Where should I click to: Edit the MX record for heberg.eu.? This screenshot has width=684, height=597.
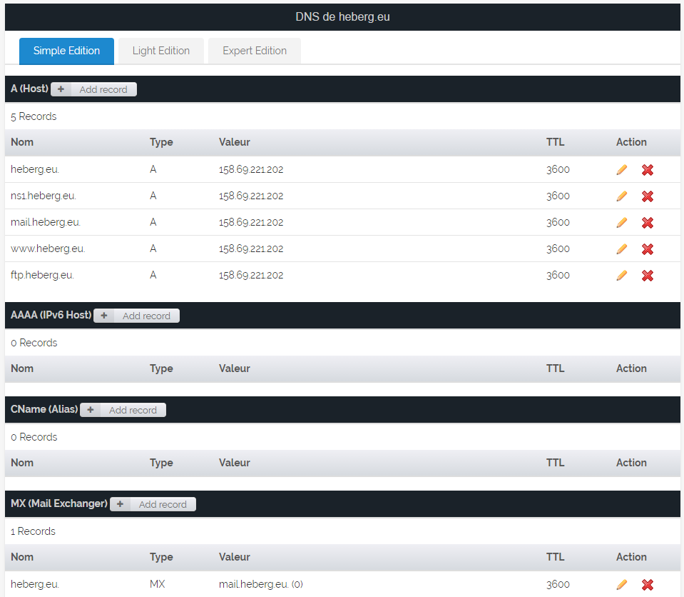622,585
